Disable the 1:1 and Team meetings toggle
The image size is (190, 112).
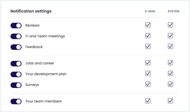click(16, 36)
